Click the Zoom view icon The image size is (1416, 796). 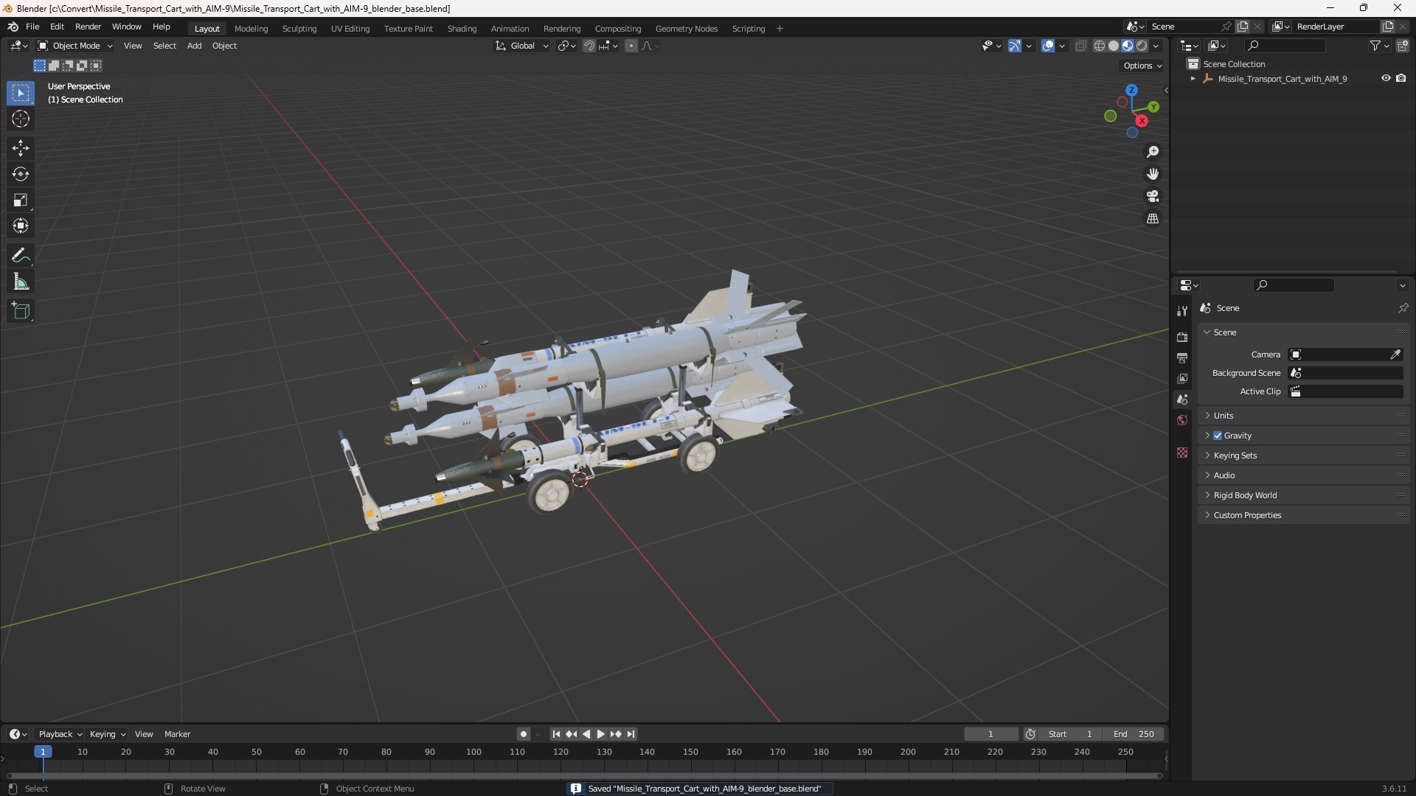point(1153,152)
